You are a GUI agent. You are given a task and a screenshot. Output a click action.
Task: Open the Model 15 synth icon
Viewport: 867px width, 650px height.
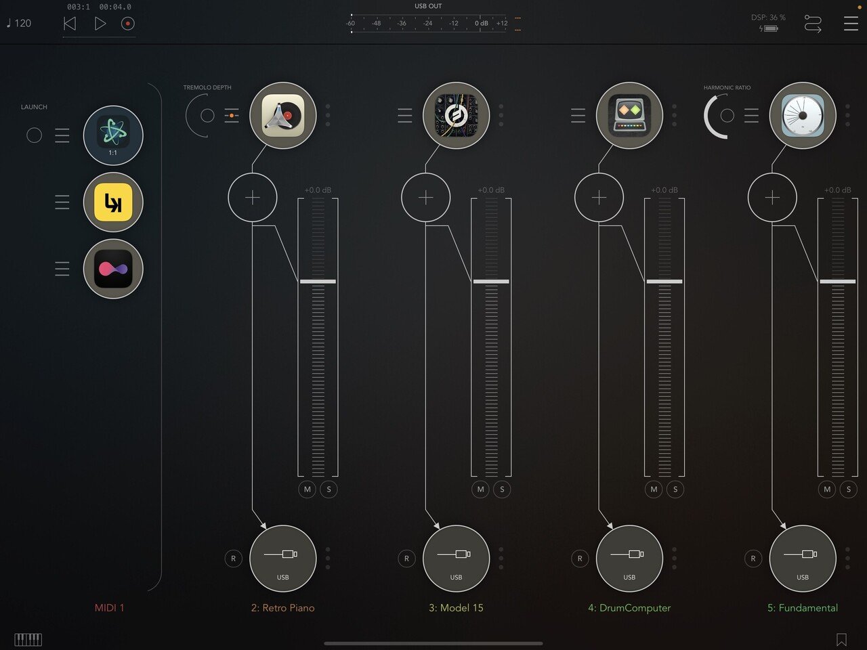457,115
